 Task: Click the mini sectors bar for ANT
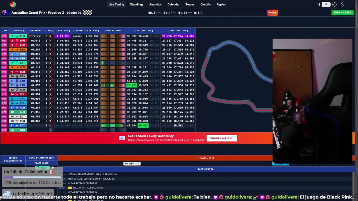(x=113, y=63)
